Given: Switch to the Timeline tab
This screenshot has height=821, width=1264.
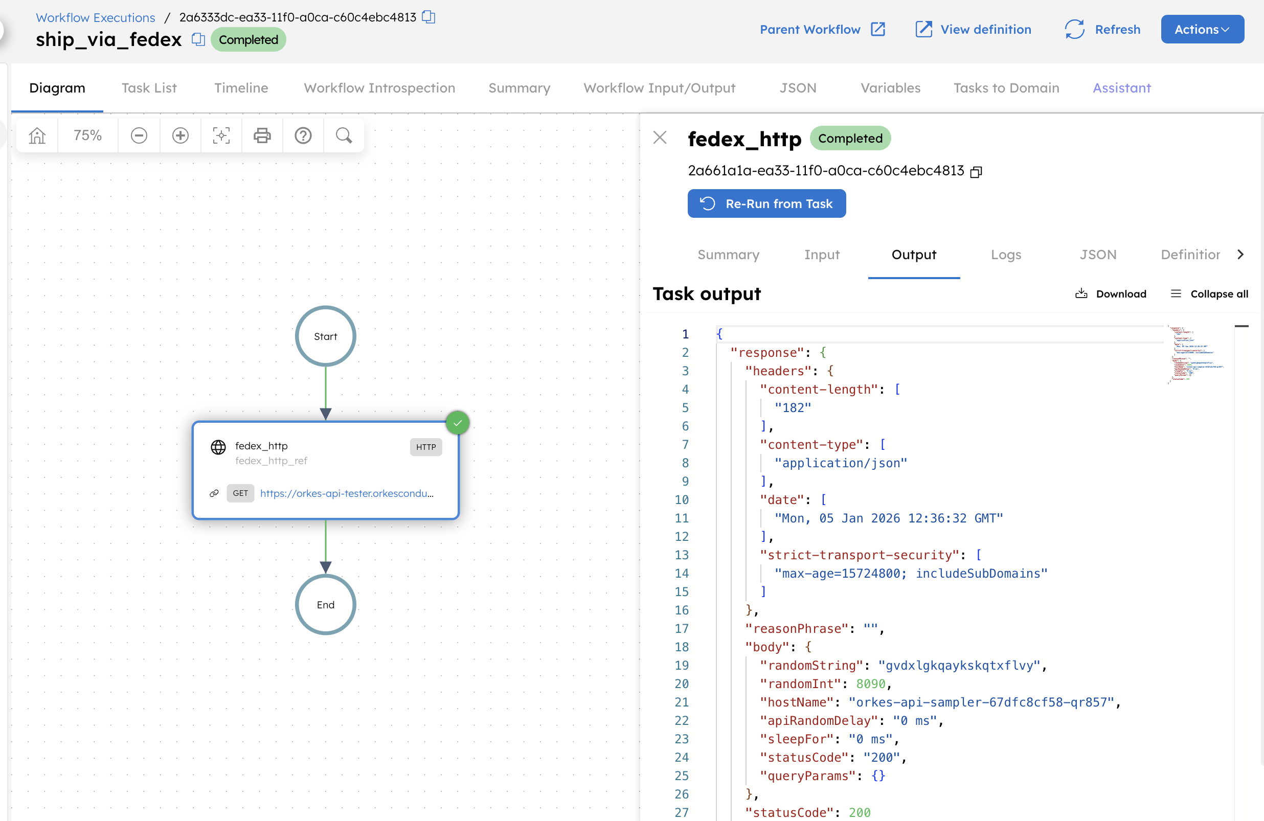Looking at the screenshot, I should click(x=241, y=88).
